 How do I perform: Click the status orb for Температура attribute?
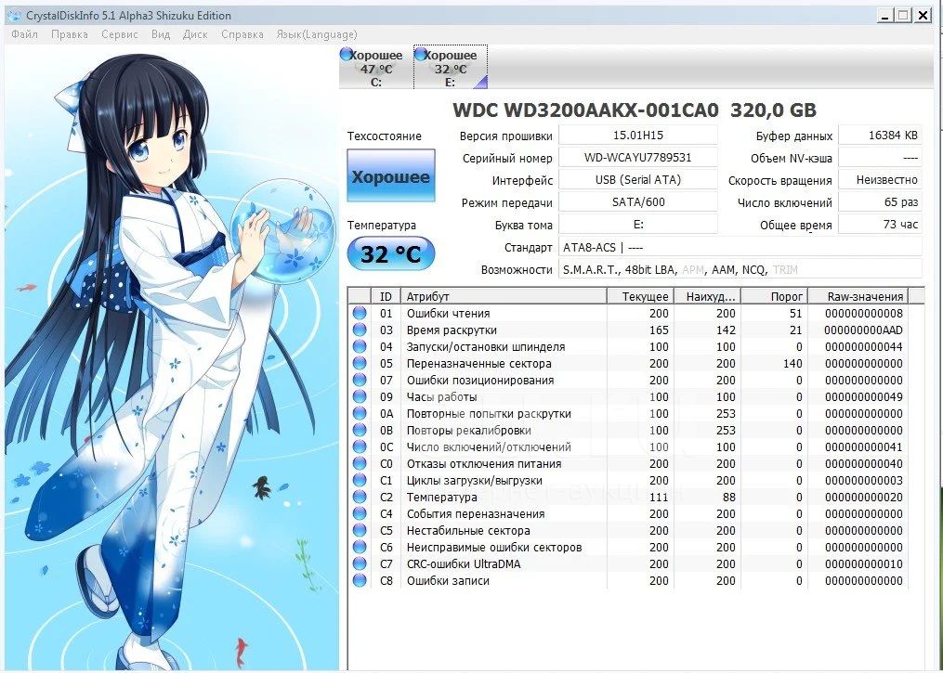[360, 497]
